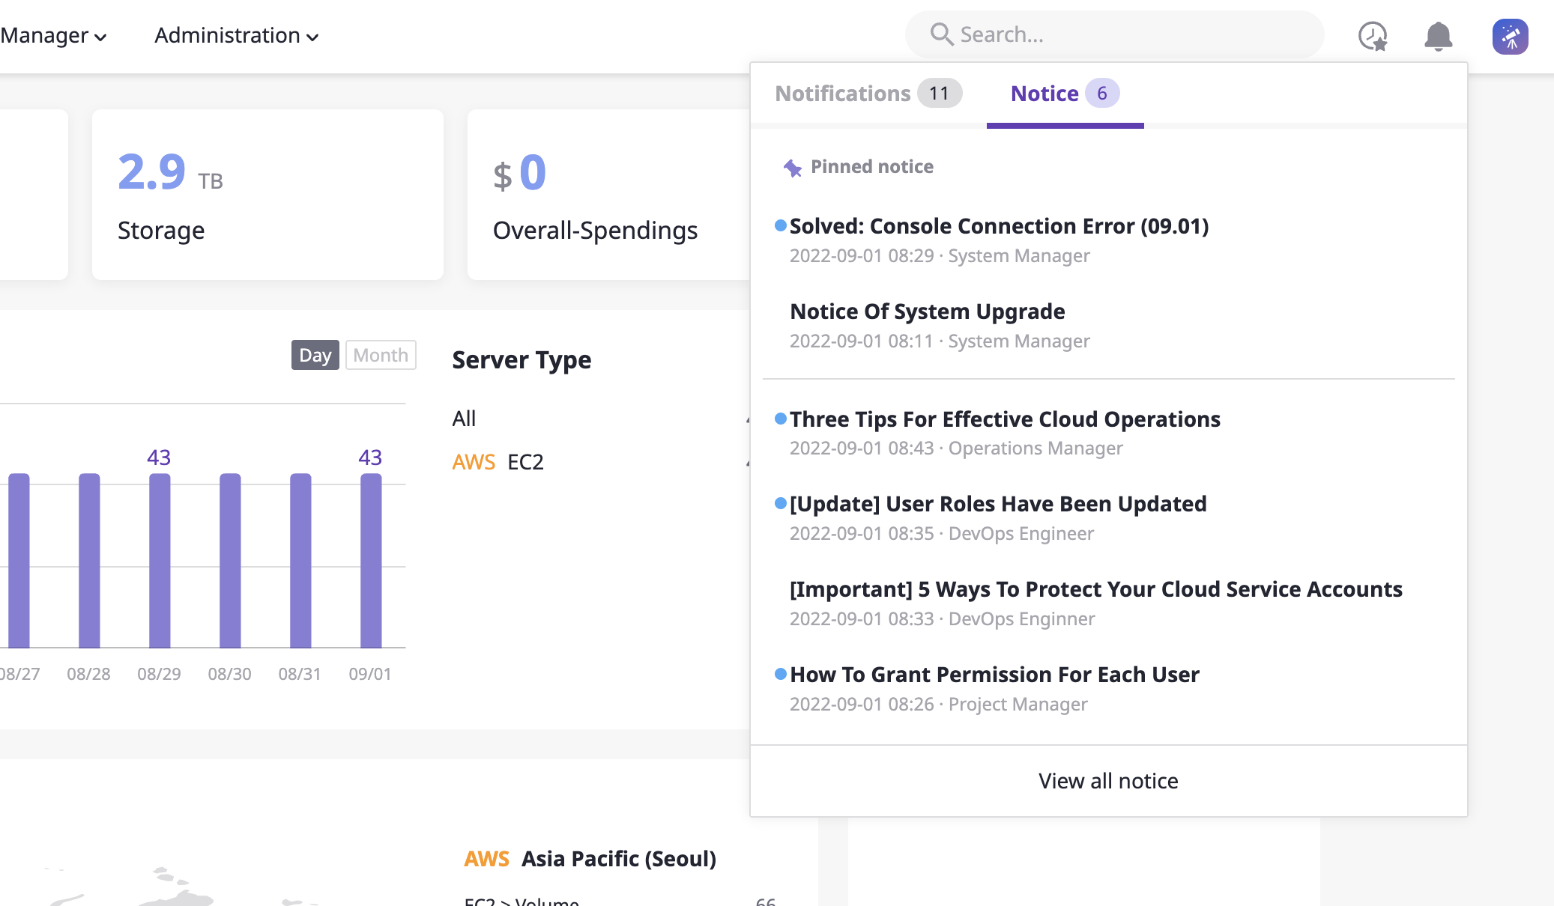
Task: Open Solved Console Connection Error notice
Action: click(998, 225)
